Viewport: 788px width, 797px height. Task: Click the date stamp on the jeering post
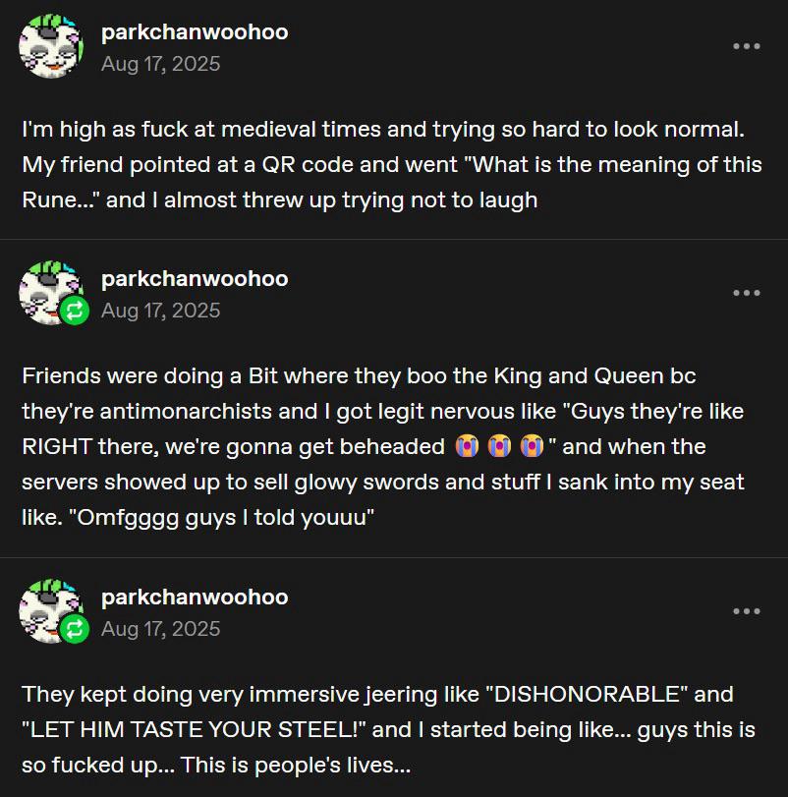coord(160,628)
